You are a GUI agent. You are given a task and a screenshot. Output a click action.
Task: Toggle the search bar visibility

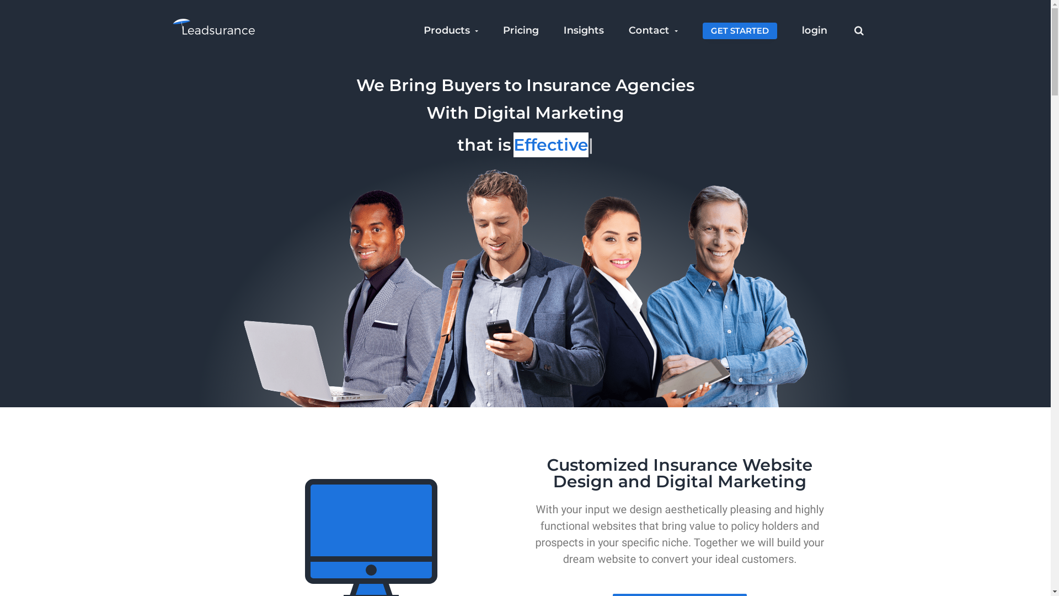pos(858,30)
